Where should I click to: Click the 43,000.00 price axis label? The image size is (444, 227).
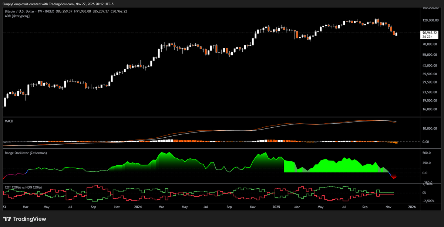[x=430, y=66]
